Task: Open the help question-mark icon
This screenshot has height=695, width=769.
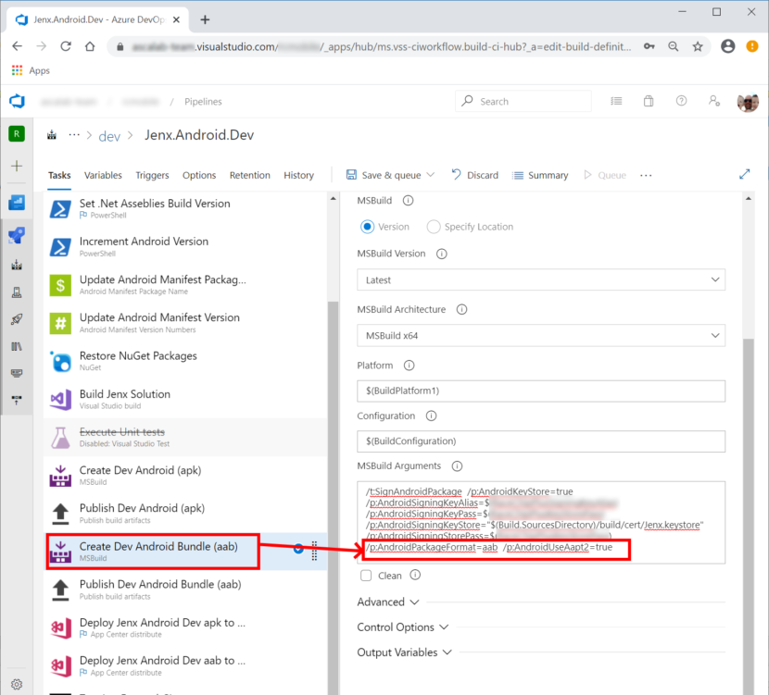Action: tap(682, 101)
